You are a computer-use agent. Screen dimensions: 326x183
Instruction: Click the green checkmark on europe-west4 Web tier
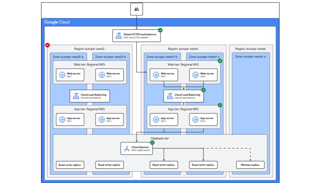point(220,61)
